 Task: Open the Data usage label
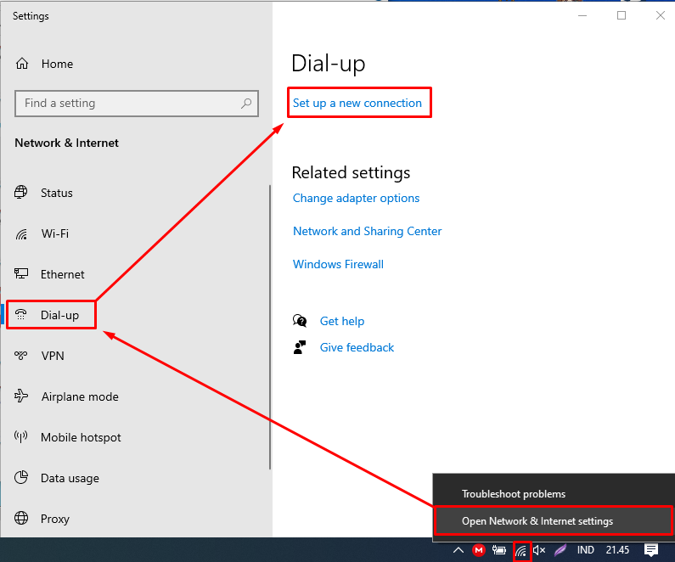[70, 478]
